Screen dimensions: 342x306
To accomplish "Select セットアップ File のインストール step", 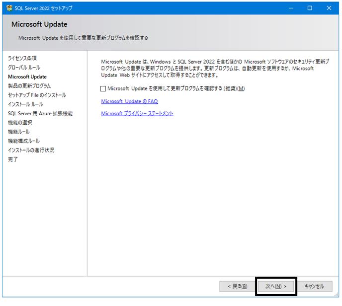I will pyautogui.click(x=37, y=95).
